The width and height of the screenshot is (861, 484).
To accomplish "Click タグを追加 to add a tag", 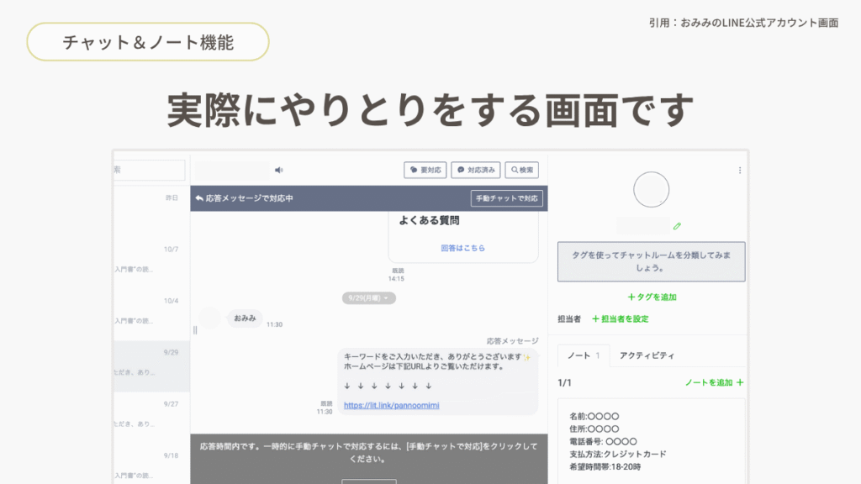I will (652, 297).
